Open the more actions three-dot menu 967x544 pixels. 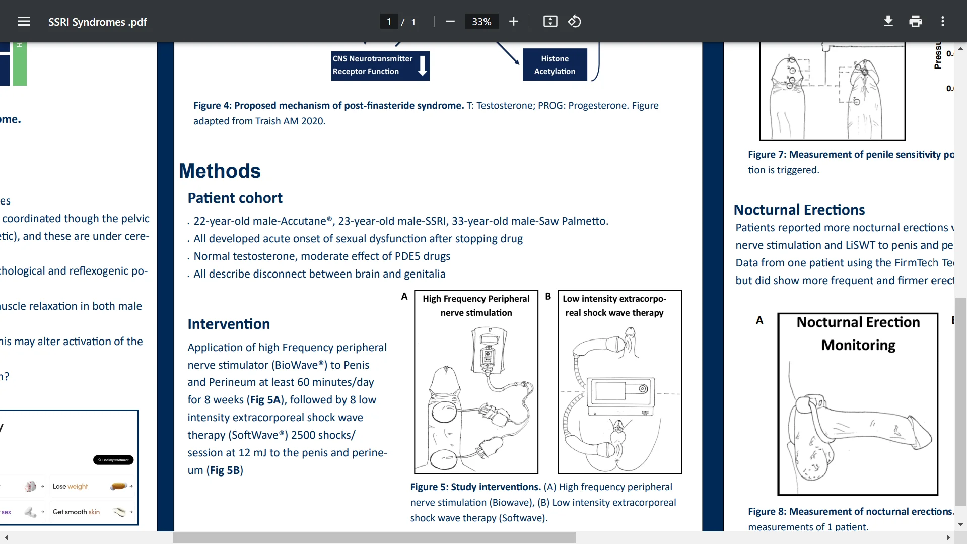click(x=943, y=21)
